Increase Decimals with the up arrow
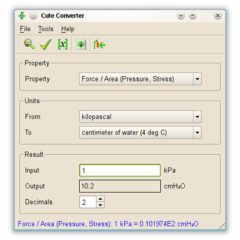 pyautogui.click(x=100, y=199)
